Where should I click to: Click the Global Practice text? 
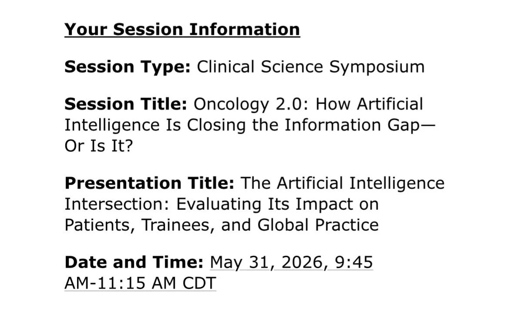(x=318, y=225)
